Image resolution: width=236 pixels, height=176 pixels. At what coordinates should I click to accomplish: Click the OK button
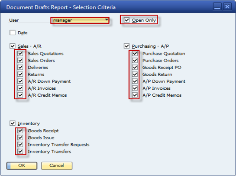click(22, 166)
